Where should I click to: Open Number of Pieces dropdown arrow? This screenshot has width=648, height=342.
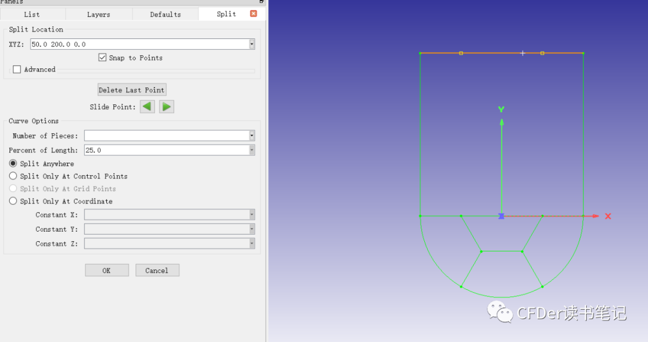point(251,136)
